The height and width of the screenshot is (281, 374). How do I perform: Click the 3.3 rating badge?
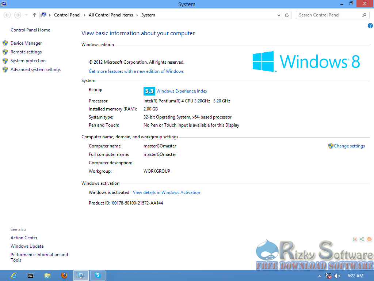tap(149, 91)
